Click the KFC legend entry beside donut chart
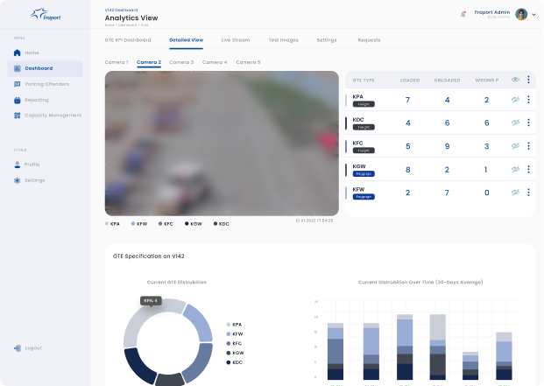The height and width of the screenshot is (386, 544). click(x=234, y=343)
